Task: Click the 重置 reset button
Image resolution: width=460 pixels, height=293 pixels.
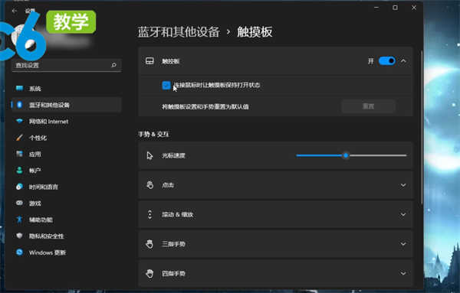Action: pos(368,106)
